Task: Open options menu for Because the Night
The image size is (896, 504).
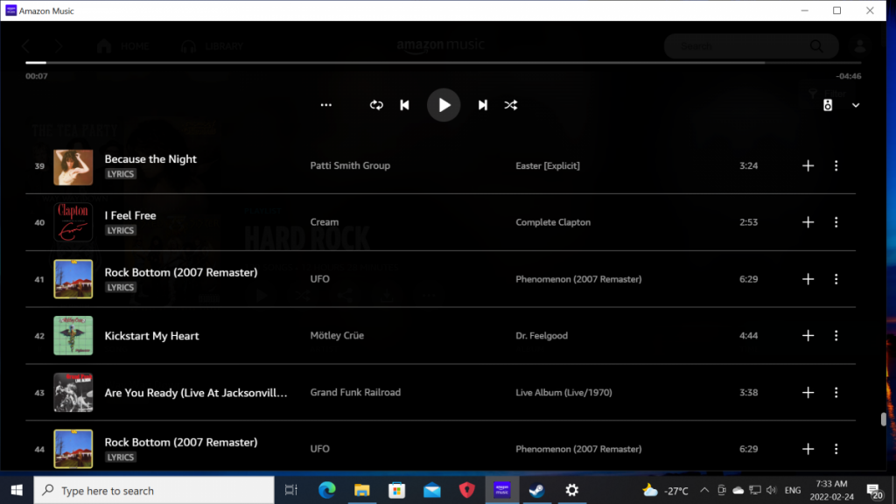Action: [x=836, y=165]
